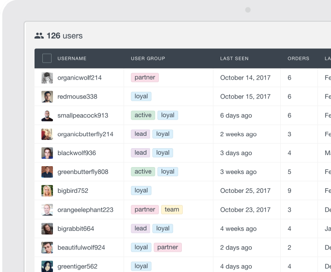The width and height of the screenshot is (331, 272).
Task: Open bigrabbit664's avatar
Action: tap(47, 229)
